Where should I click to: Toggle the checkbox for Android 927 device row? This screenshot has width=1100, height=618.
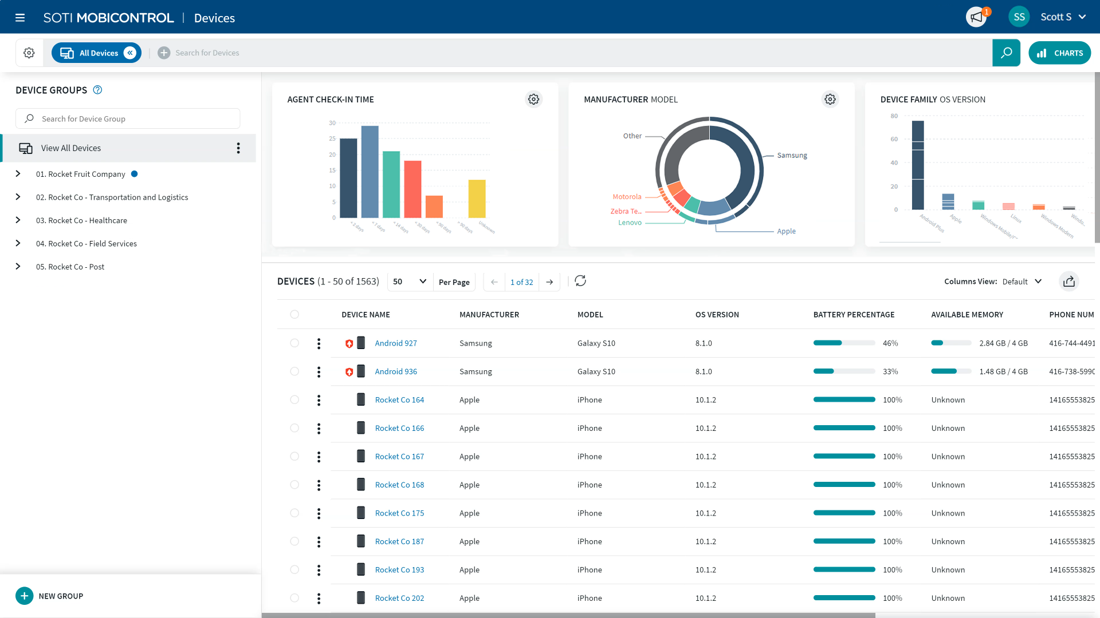coord(294,343)
